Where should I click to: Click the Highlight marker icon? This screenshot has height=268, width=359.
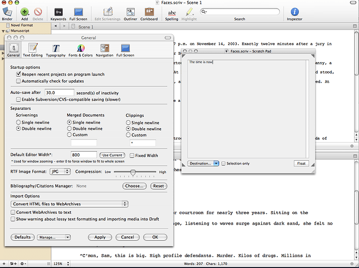(189, 12)
